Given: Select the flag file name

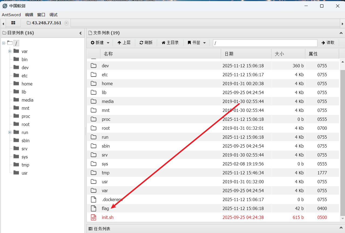Looking at the screenshot, I should click(x=105, y=208).
